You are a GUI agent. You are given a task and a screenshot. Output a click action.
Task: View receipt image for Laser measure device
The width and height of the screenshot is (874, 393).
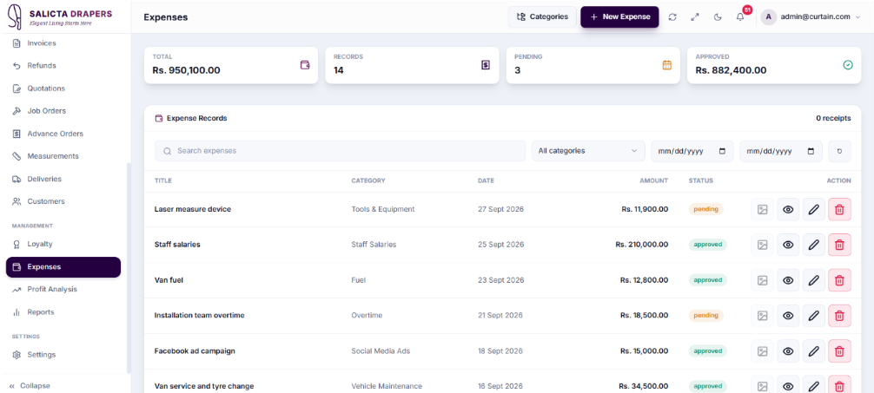coord(763,209)
